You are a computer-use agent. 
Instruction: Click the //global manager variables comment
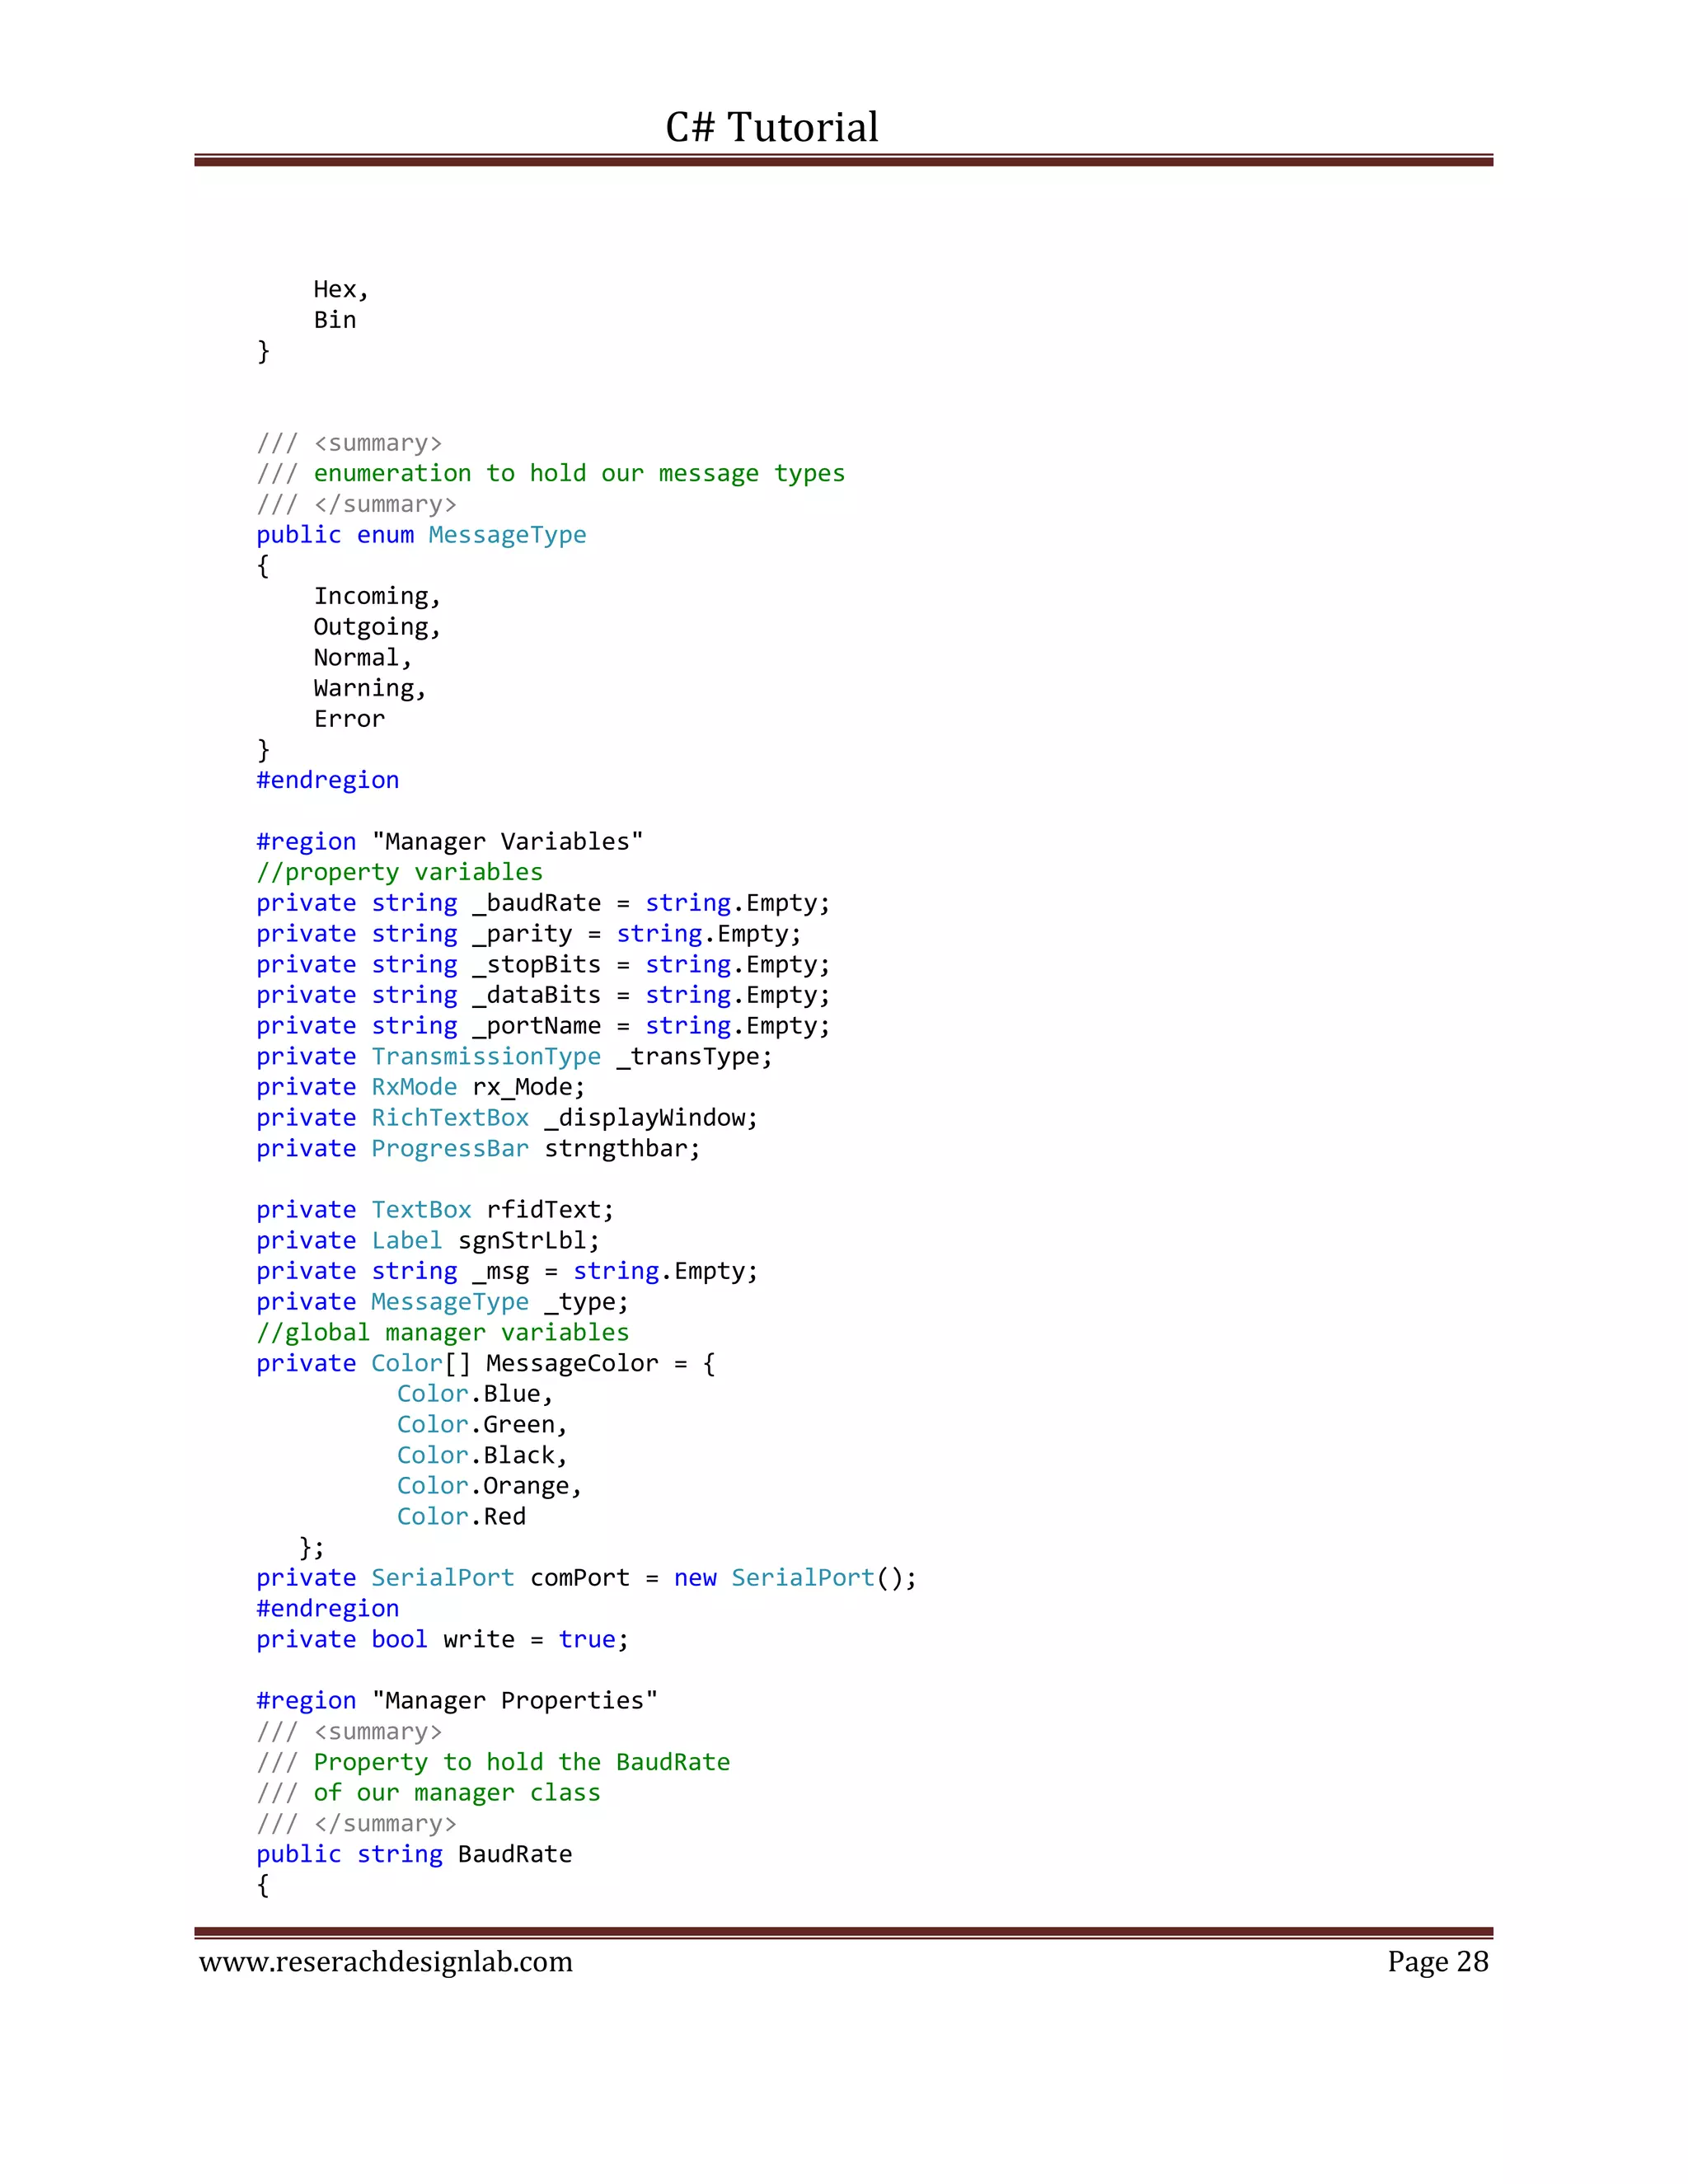click(x=442, y=1333)
